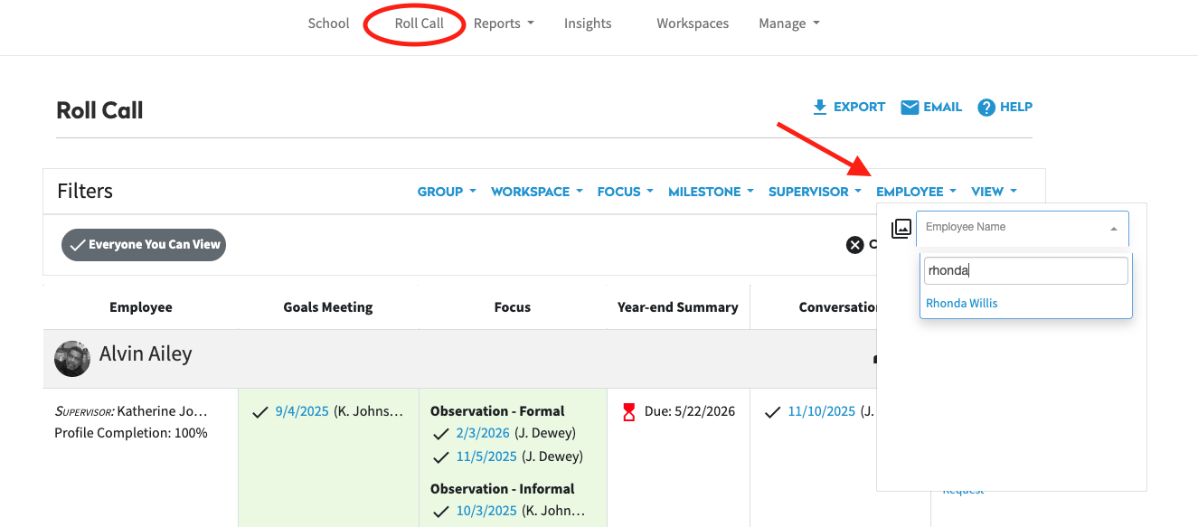This screenshot has width=1198, height=527.
Task: Go to the Insights tab
Action: [588, 24]
